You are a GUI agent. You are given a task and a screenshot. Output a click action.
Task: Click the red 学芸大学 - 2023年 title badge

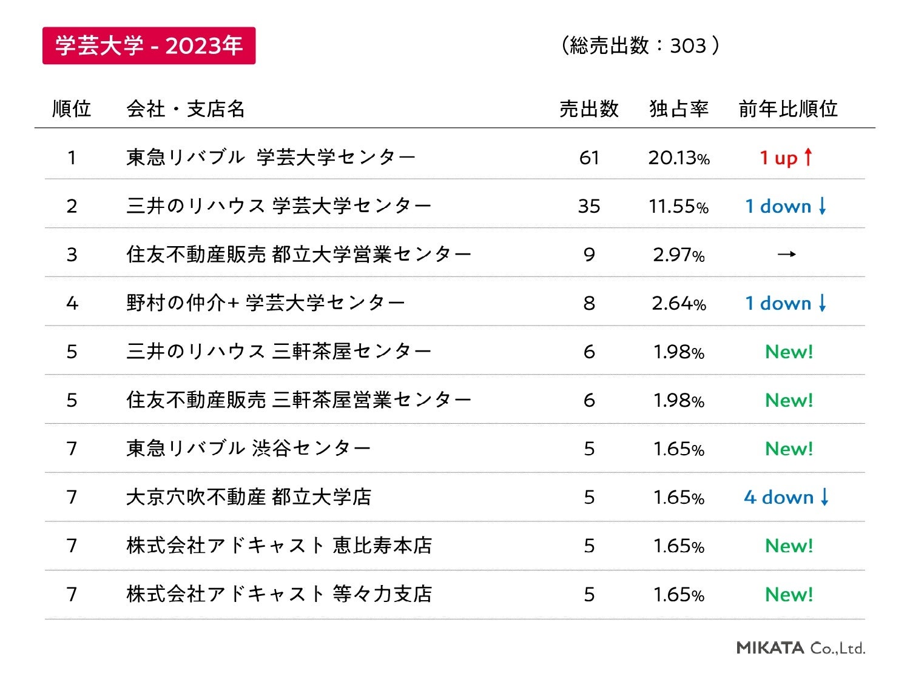click(x=149, y=45)
